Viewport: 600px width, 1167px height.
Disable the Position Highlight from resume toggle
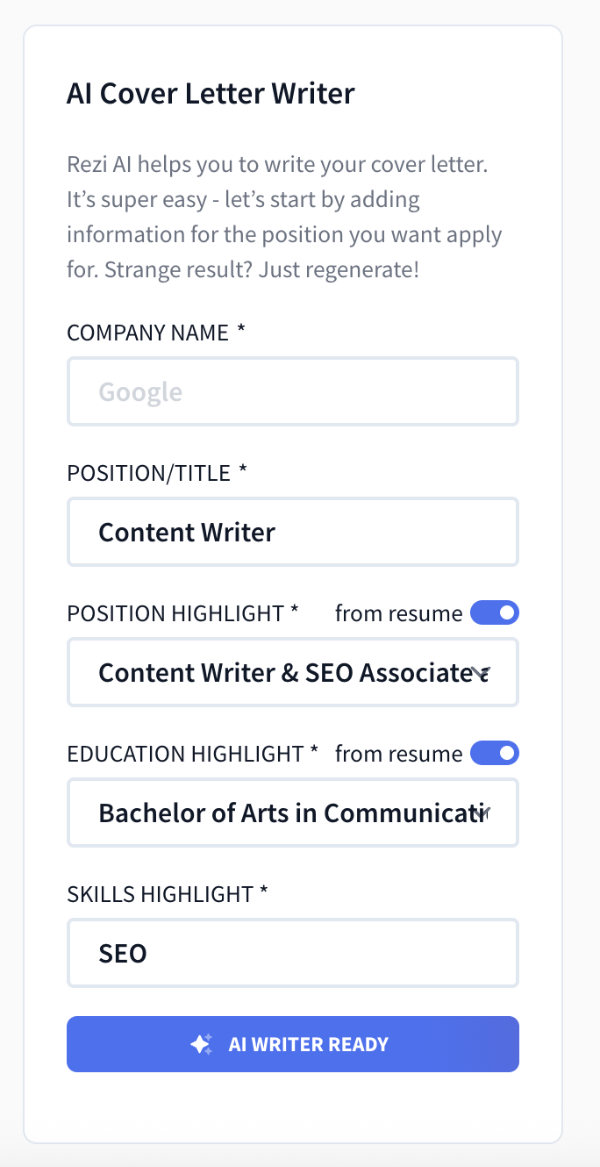(494, 612)
